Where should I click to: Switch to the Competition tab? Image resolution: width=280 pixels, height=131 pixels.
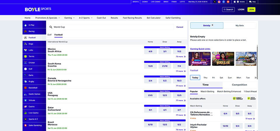[239, 85]
